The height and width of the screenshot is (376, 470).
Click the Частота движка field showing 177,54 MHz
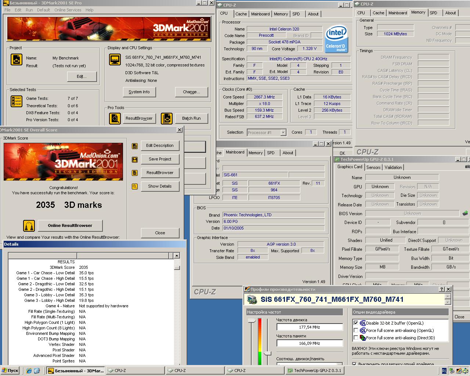tap(310, 327)
